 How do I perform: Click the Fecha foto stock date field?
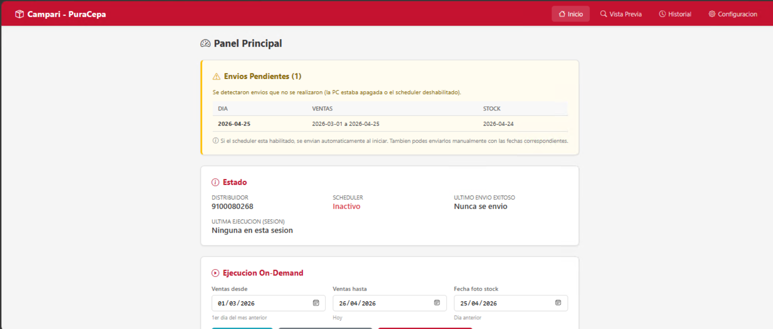coord(511,303)
